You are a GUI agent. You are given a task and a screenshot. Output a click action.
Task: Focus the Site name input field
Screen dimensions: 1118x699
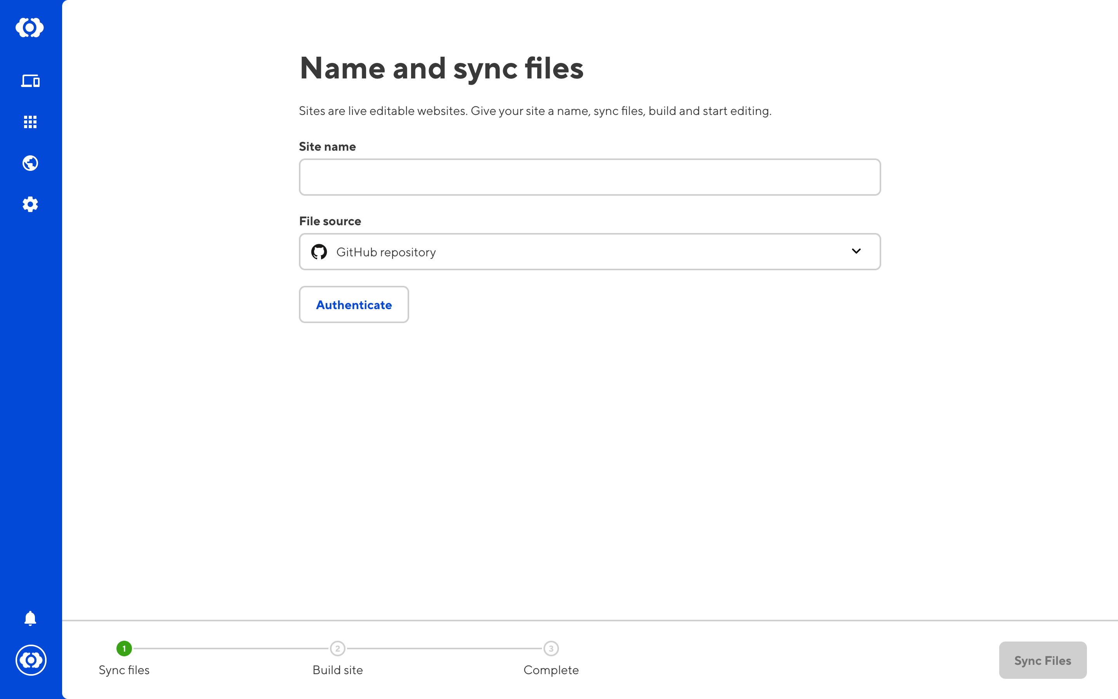click(590, 177)
